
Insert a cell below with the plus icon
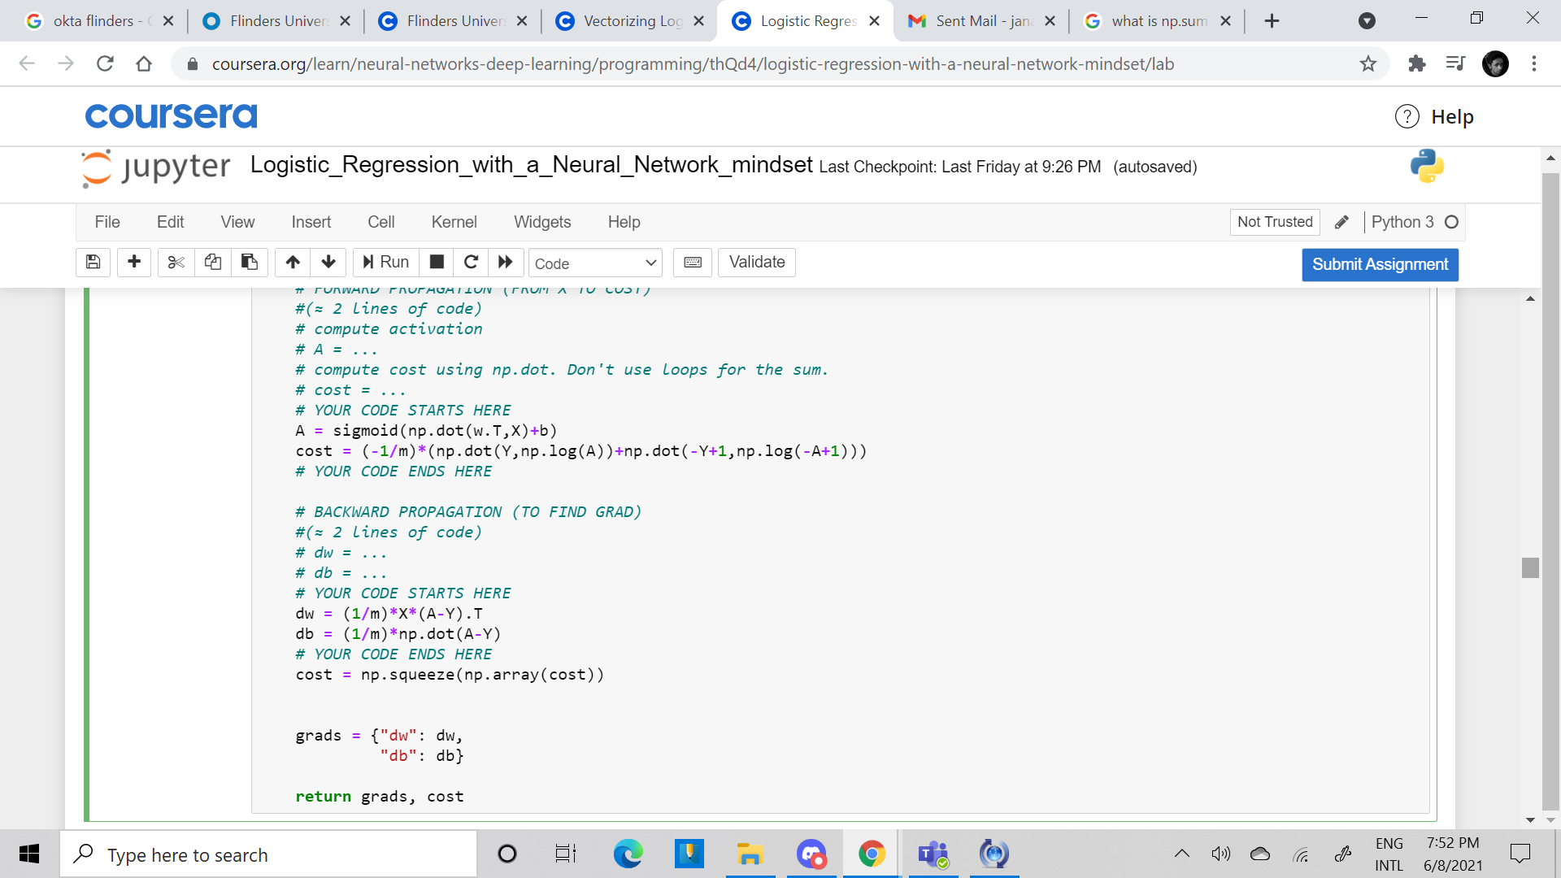tap(134, 262)
